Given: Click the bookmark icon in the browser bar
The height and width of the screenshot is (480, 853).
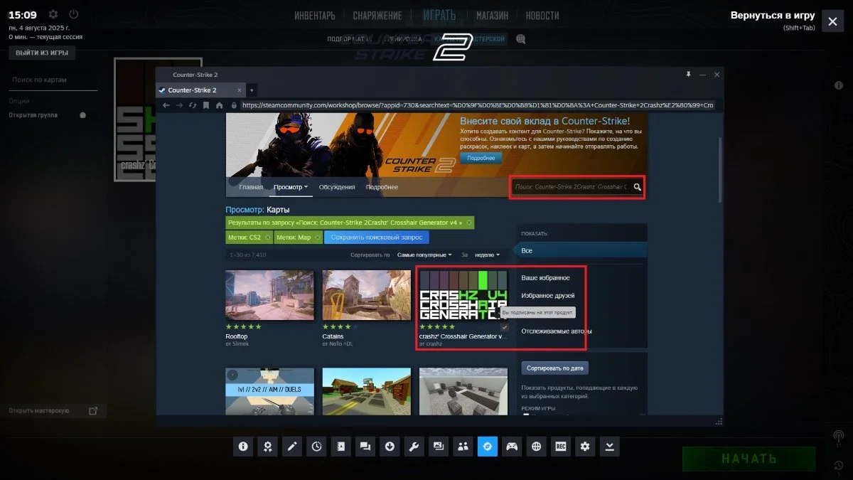Looking at the screenshot, I should pyautogui.click(x=206, y=105).
